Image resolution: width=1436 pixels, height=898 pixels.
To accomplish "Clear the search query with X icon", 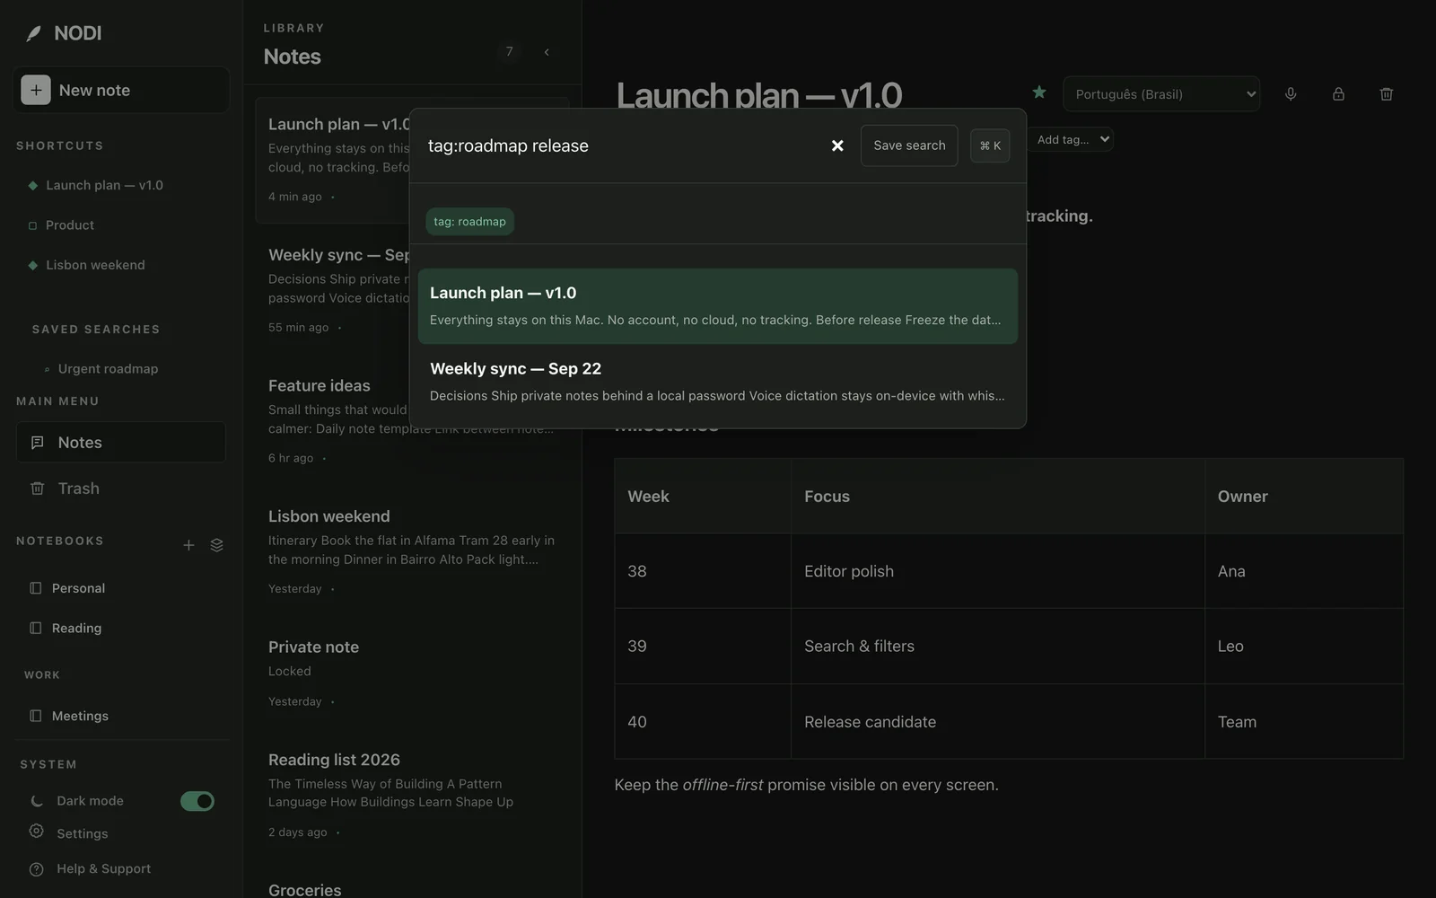I will (837, 145).
